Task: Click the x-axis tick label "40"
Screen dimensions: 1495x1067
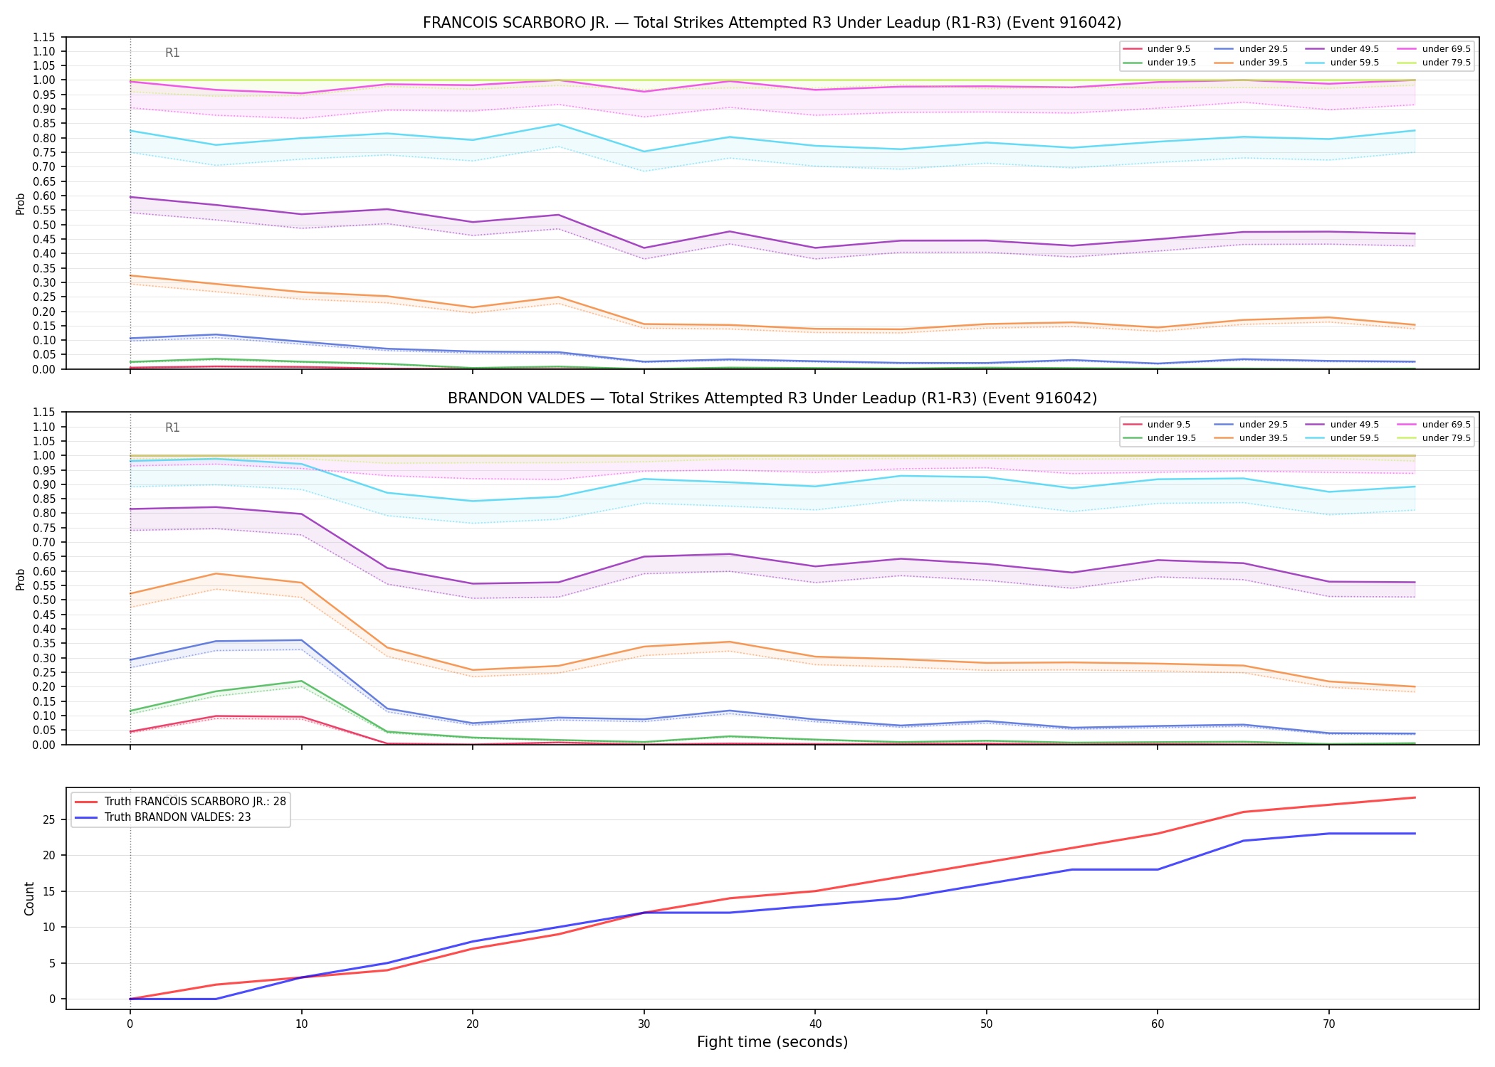Action: click(x=815, y=1024)
